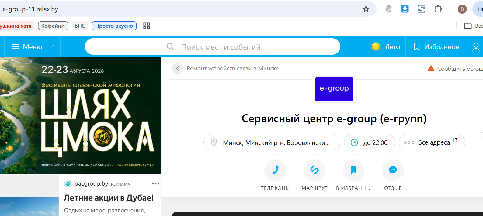Click the blue S extension icon
The width and height of the screenshot is (483, 216).
click(421, 9)
